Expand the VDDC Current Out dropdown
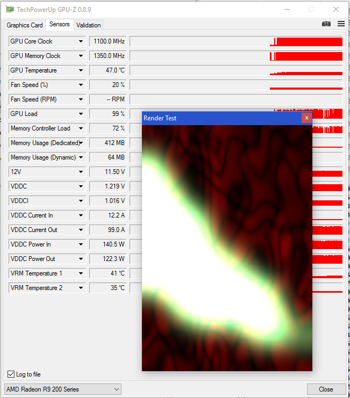 point(81,230)
